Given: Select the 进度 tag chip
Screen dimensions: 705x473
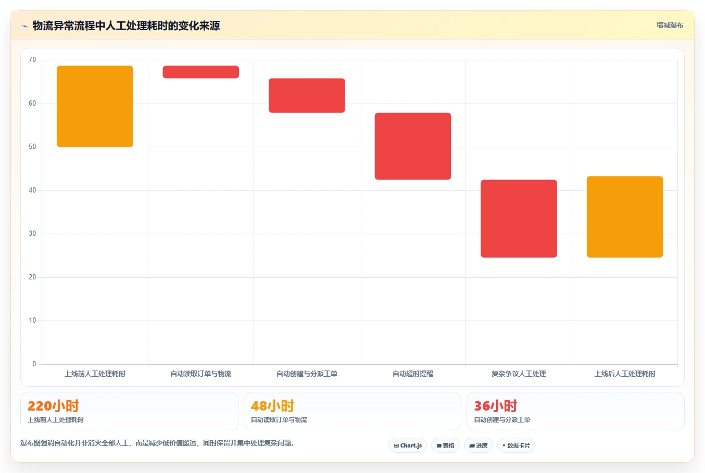Looking at the screenshot, I should [x=479, y=445].
